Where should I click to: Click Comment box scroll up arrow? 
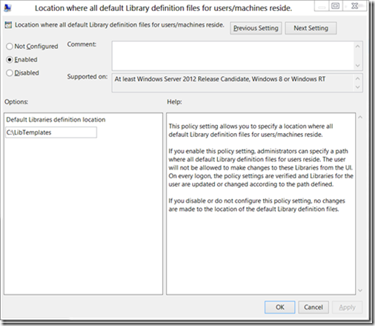(357, 47)
